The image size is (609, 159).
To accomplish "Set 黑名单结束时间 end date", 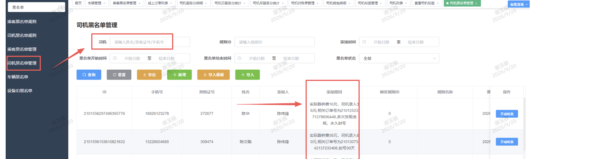I will [291, 58].
